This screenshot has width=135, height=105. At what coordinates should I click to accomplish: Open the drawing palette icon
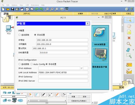click(x=62, y=9)
